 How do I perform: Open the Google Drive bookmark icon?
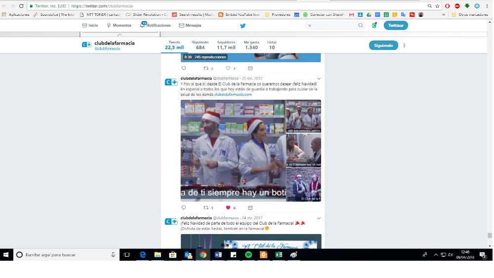pos(369,14)
